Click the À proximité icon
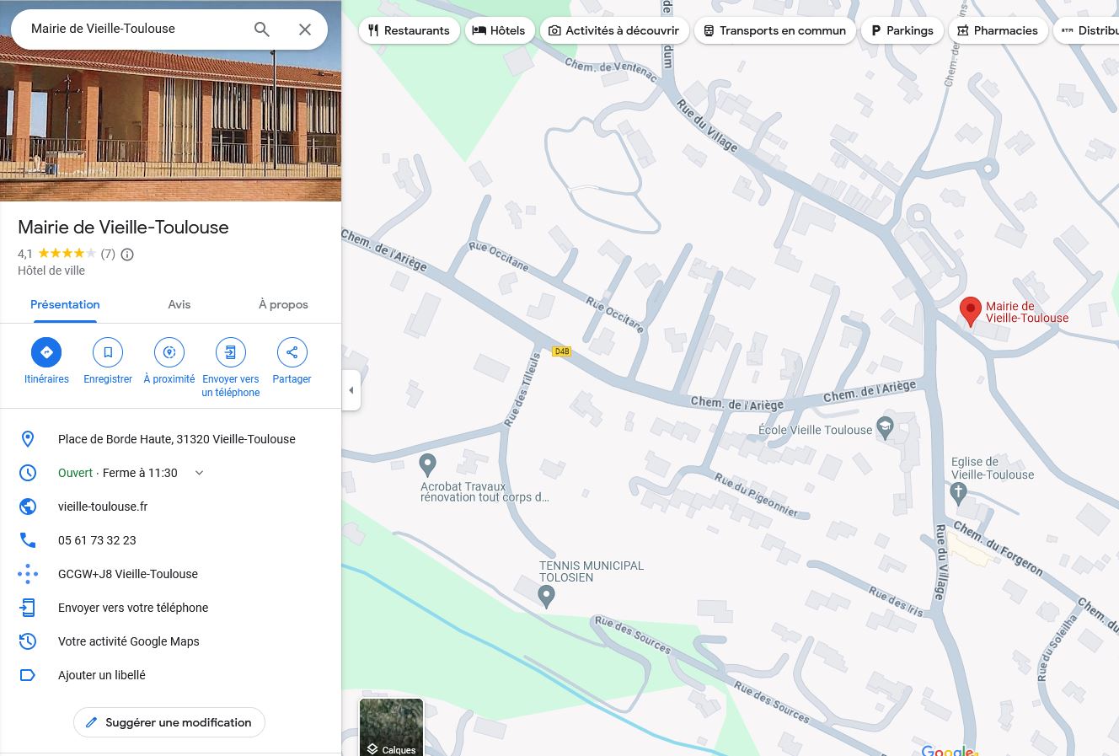This screenshot has height=756, width=1119. pyautogui.click(x=169, y=352)
